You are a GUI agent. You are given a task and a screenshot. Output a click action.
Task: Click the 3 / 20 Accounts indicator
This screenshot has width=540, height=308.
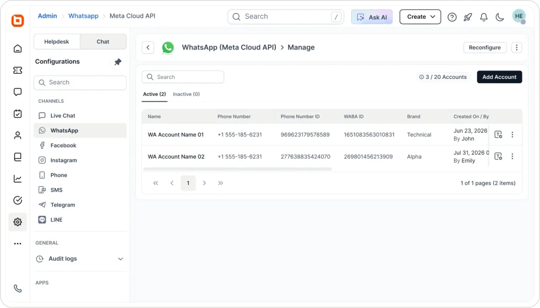(443, 77)
